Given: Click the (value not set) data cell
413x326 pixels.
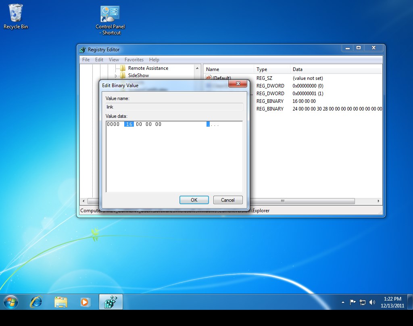Looking at the screenshot, I should point(308,78).
